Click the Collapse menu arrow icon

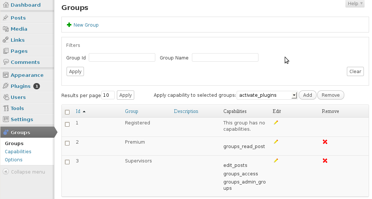(x=6, y=172)
